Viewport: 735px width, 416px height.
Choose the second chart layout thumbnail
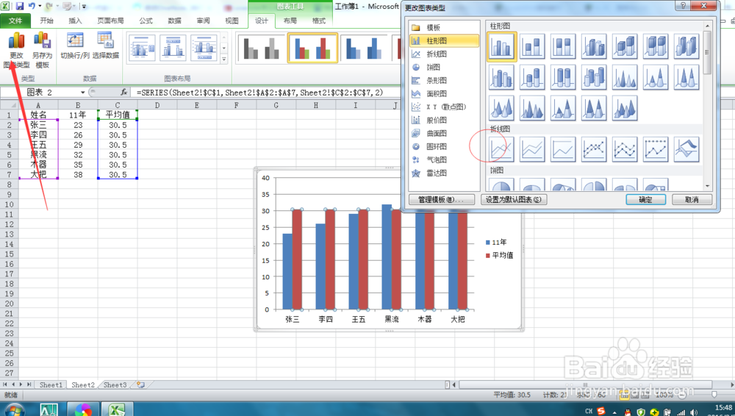pyautogui.click(x=173, y=48)
